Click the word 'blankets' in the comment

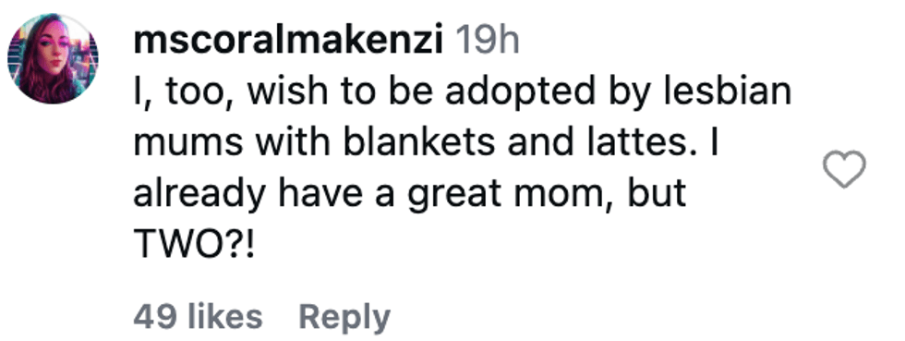coord(419,144)
